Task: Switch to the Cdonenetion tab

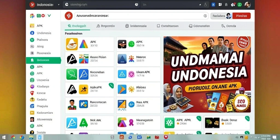Action: tap(199, 26)
